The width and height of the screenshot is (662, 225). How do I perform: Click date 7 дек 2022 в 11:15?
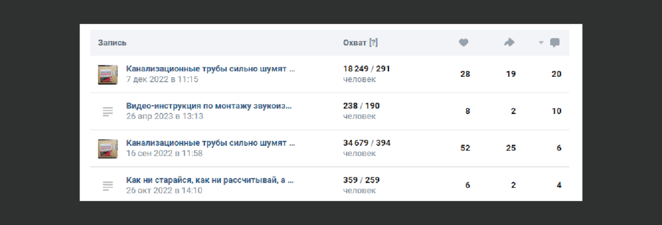click(x=162, y=79)
